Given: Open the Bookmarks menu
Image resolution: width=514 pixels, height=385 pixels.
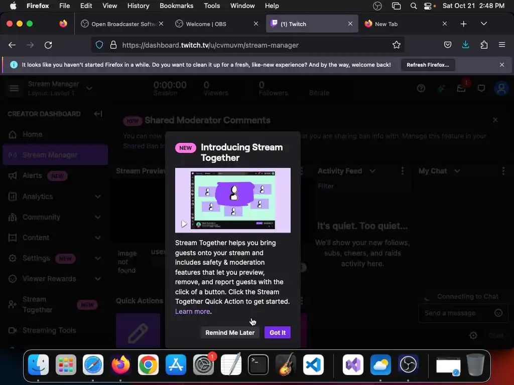Looking at the screenshot, I should click(176, 6).
